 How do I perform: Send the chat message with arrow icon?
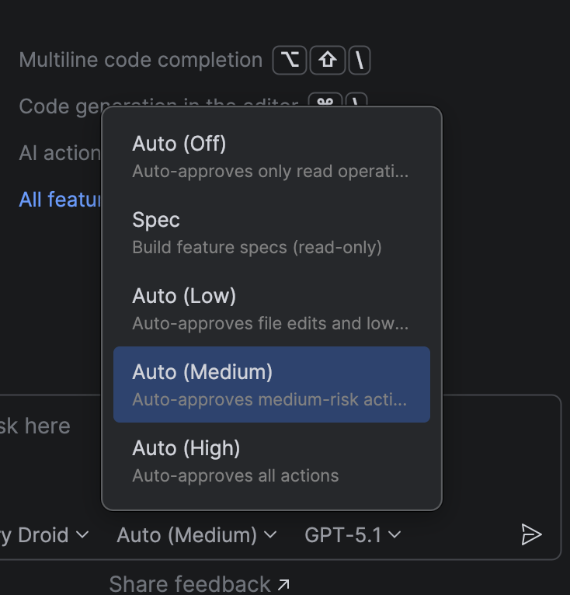pos(531,534)
